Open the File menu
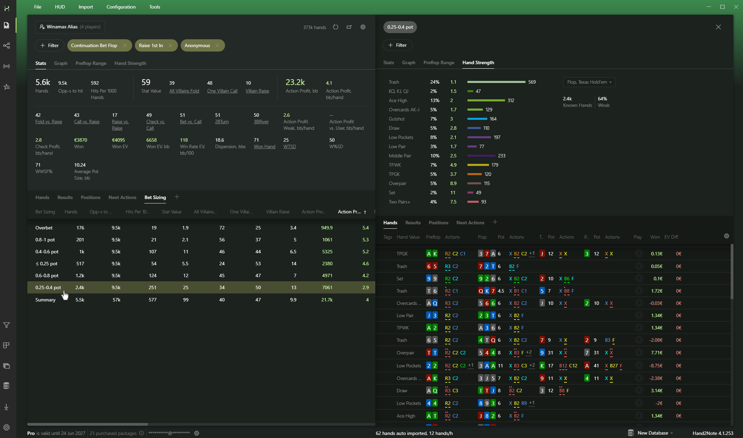 point(38,7)
